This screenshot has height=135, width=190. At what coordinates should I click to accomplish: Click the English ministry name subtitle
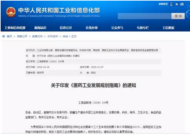(59, 16)
